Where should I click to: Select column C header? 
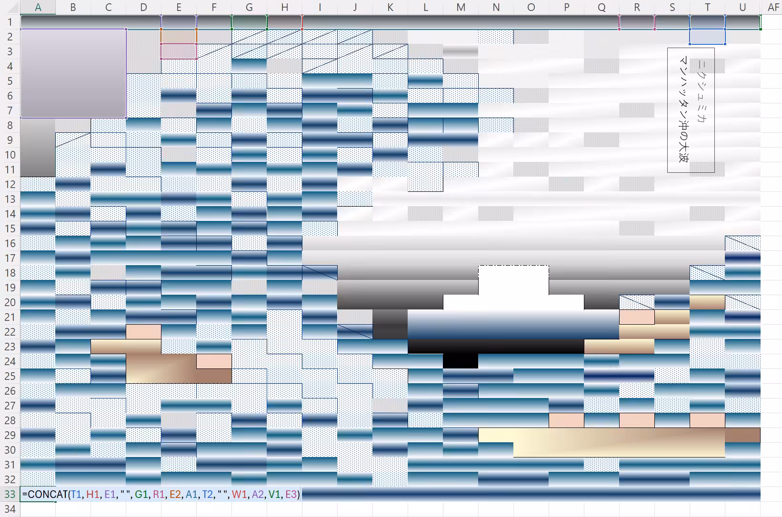tap(108, 7)
